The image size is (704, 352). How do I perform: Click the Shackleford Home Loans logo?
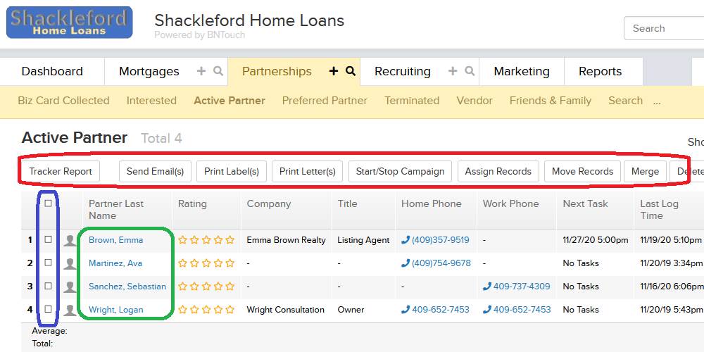click(x=70, y=23)
